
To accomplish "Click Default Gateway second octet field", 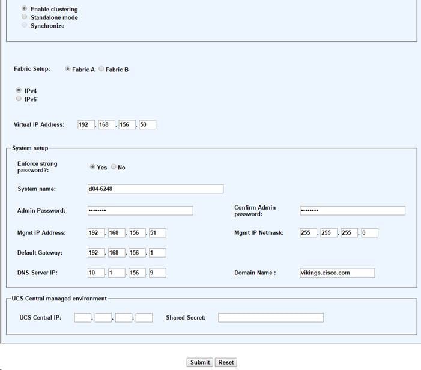I will click(x=117, y=253).
